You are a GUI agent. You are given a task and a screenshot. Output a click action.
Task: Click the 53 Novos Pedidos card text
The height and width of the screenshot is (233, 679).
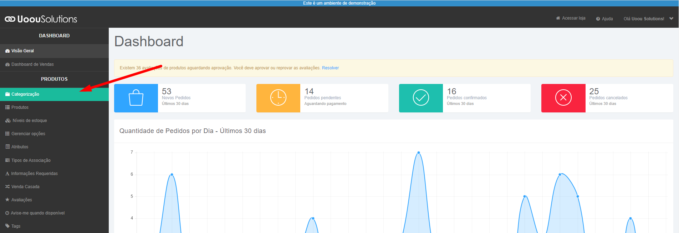click(176, 97)
